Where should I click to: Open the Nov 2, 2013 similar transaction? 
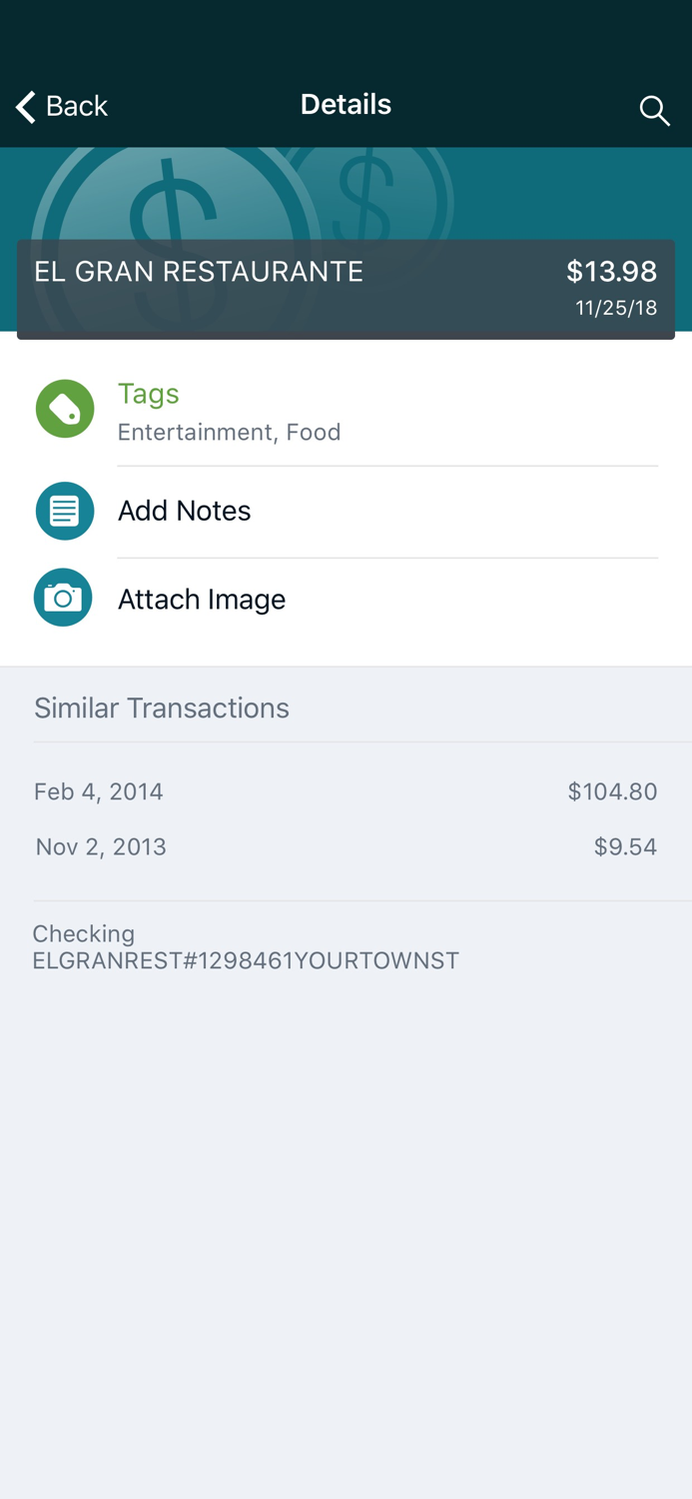[x=101, y=847]
